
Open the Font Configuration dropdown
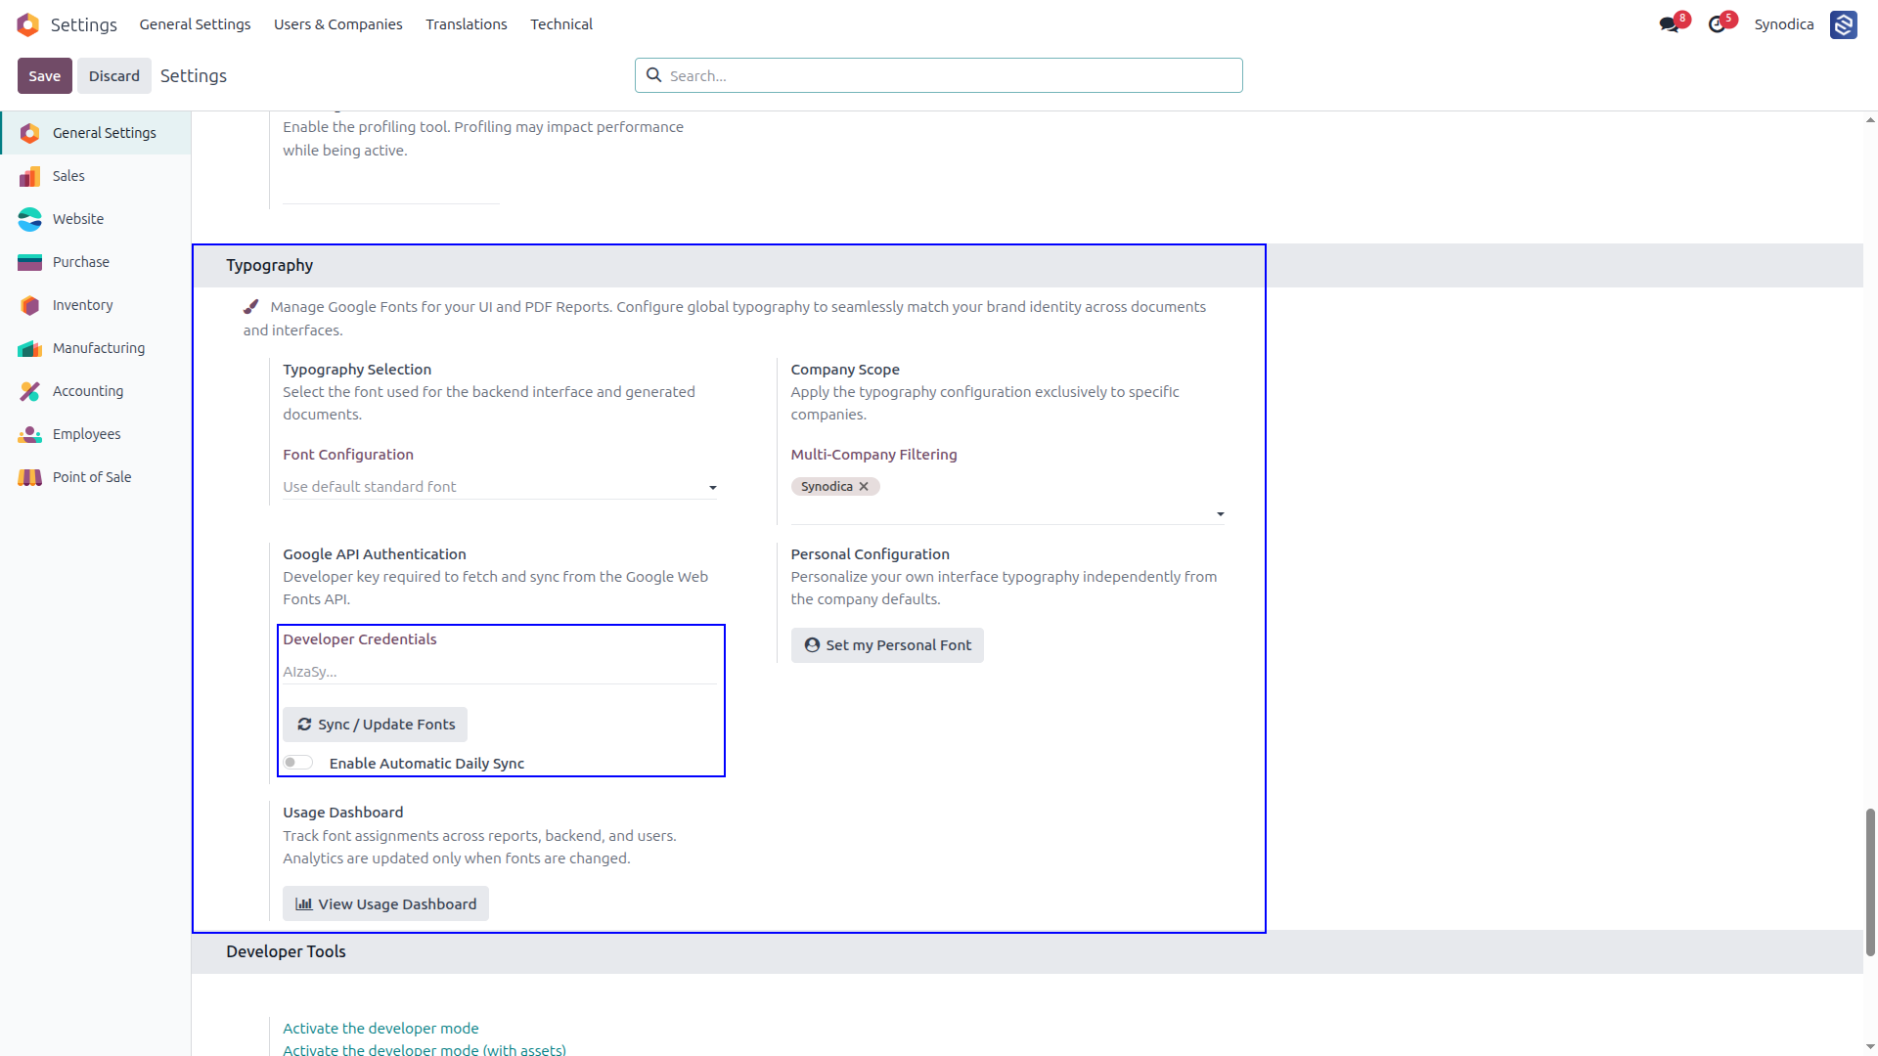click(500, 487)
